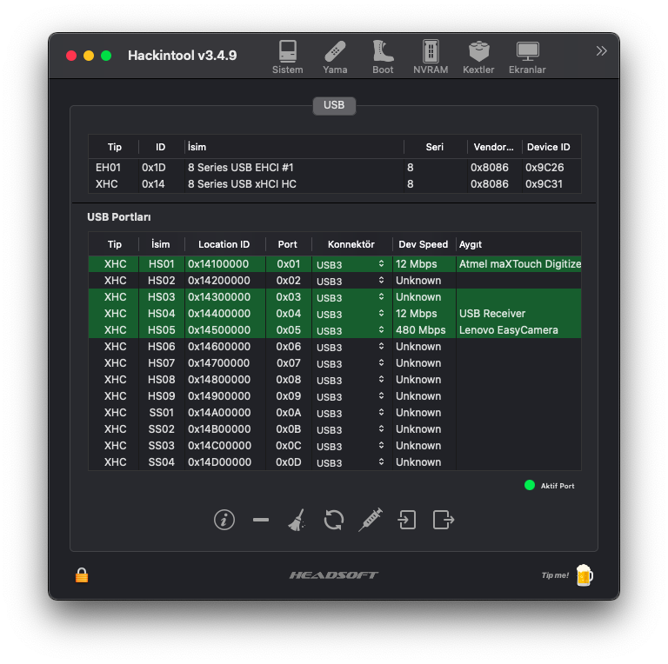
Task: Click the info icon below port list
Action: pos(224,520)
